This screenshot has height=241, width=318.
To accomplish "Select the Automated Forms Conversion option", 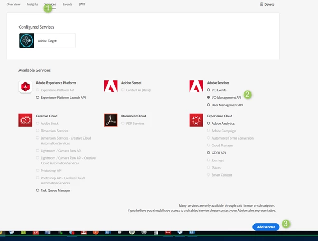I will 230,138.
